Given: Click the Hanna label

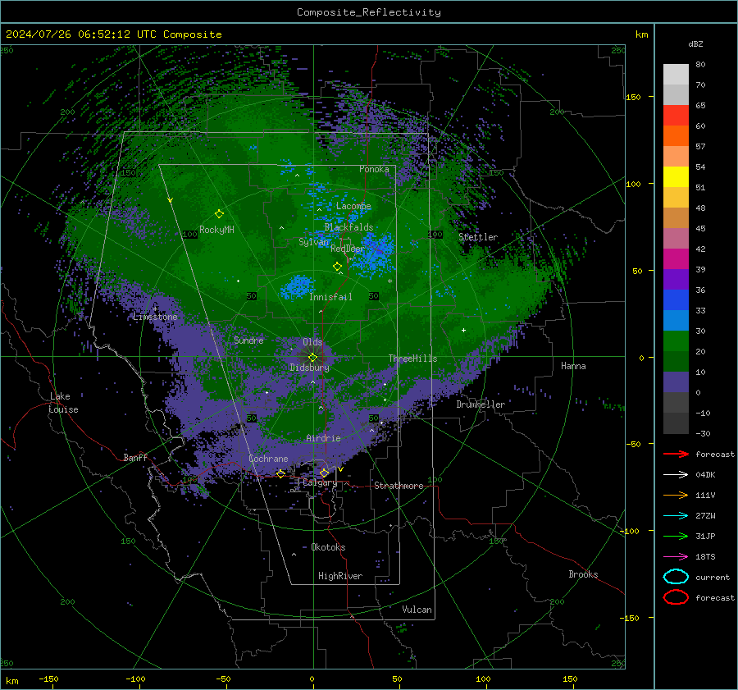Looking at the screenshot, I should coord(573,366).
